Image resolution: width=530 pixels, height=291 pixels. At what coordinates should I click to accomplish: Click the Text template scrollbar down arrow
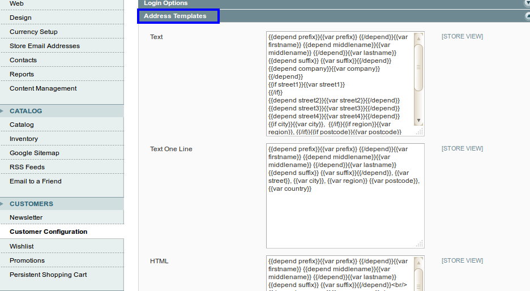418,120
